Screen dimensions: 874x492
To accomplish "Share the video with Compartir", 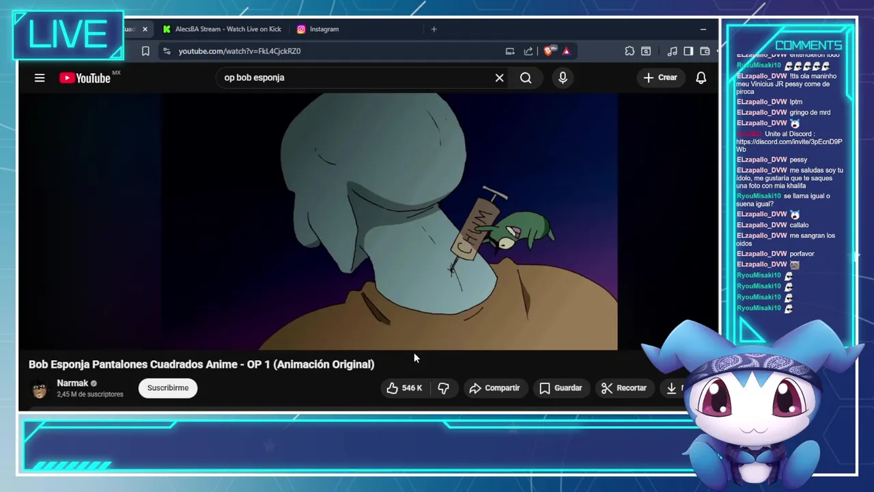I will point(495,388).
